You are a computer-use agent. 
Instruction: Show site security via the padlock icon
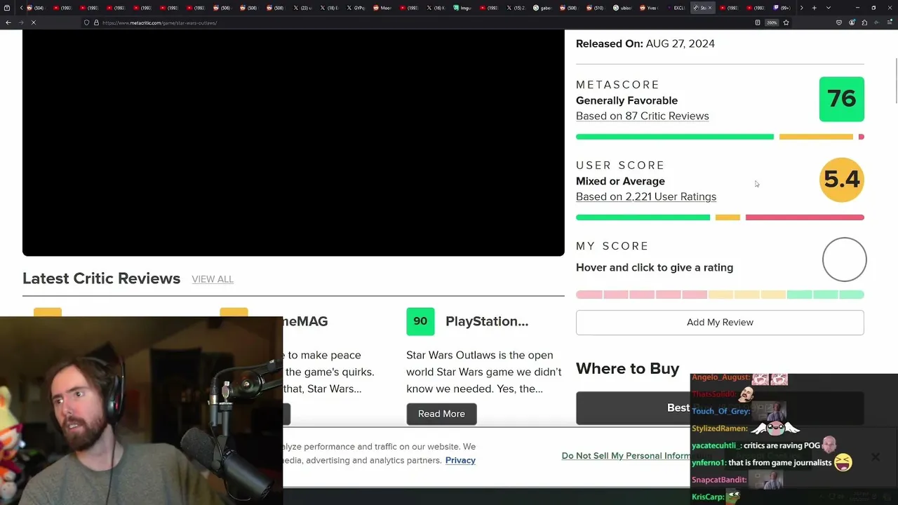[96, 22]
